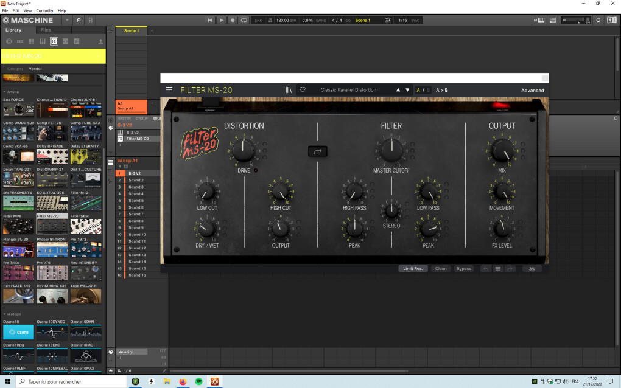Screen dimensions: 621x388
Task: Copy state with A > B button
Action: tap(441, 90)
